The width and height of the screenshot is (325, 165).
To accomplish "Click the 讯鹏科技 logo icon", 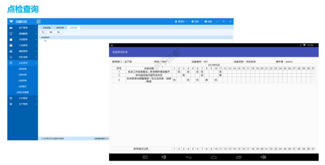I will tap(11, 21).
